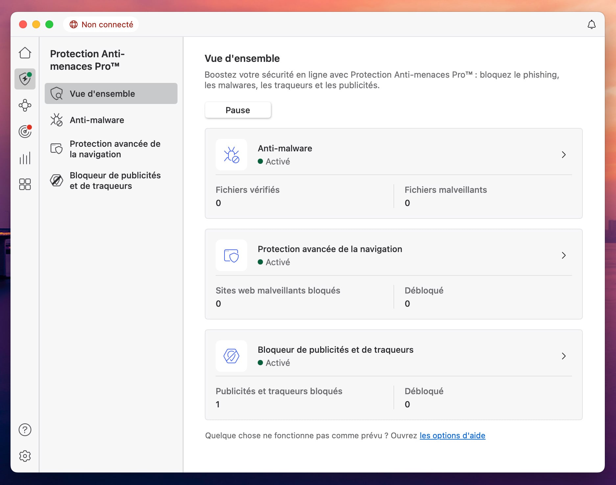Open the extras grid icon in sidebar
The image size is (616, 485).
25,185
